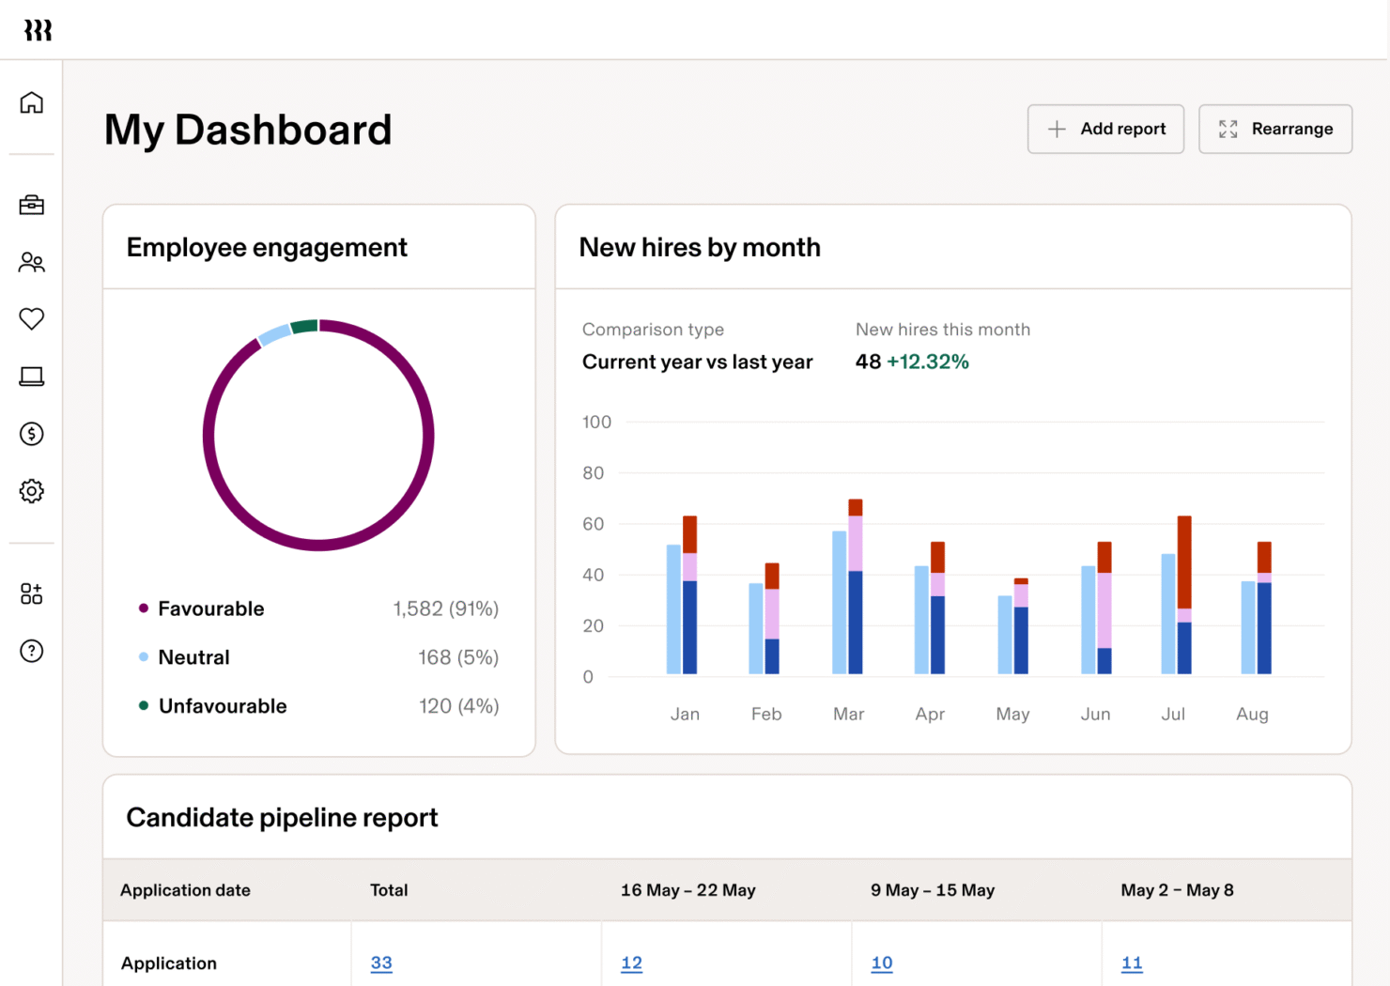1390x986 pixels.
Task: Open the 10 link under 9 May – 15 May
Action: click(881, 963)
